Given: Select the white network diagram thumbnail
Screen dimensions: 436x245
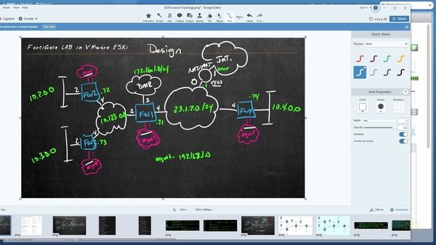Looking at the screenshot, I should [295, 225].
